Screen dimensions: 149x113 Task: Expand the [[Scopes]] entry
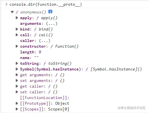click(x=17, y=109)
